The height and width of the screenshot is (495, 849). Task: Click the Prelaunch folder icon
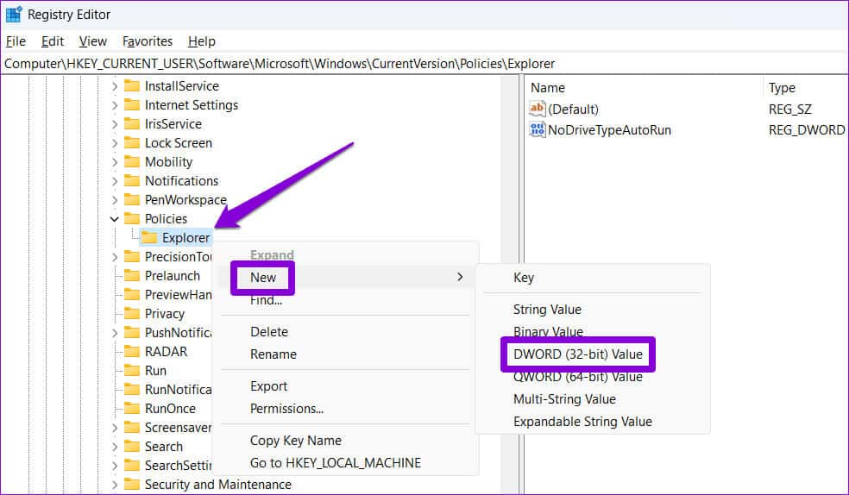[131, 276]
